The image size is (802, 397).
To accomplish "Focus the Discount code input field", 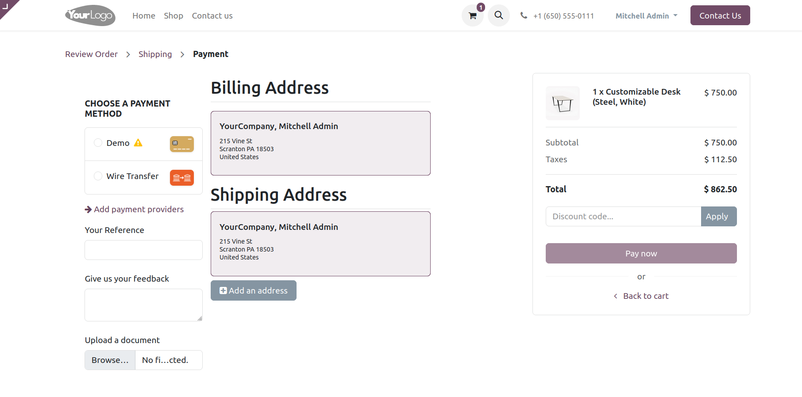I will click(623, 217).
